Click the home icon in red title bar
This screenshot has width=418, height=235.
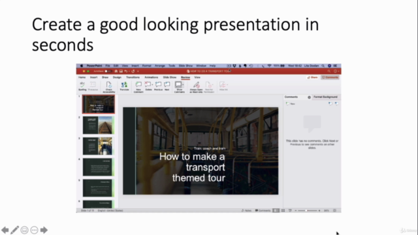(116, 71)
